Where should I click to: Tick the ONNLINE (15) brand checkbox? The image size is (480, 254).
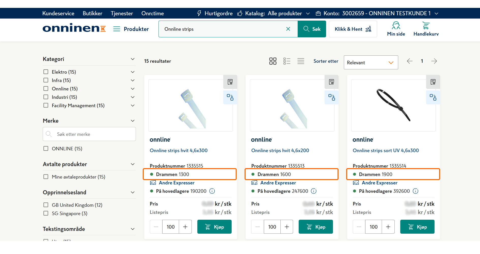point(46,149)
